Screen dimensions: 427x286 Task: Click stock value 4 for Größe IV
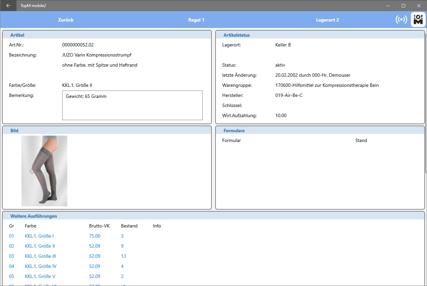122,266
